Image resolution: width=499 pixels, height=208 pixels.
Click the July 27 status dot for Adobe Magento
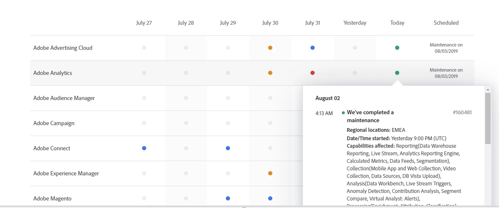click(x=144, y=198)
